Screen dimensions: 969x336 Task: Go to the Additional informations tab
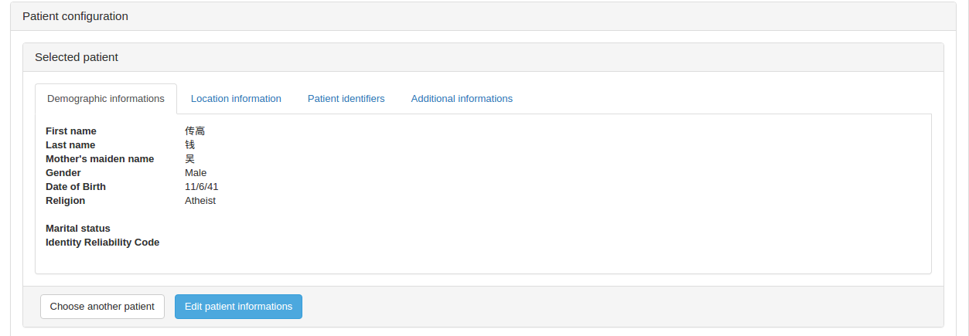coord(462,99)
